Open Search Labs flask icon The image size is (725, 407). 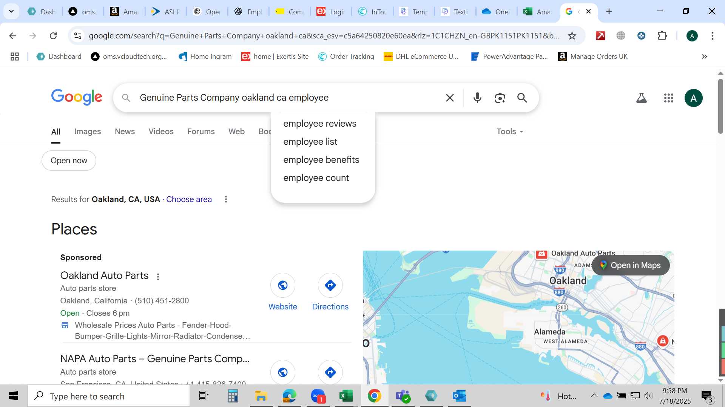(x=642, y=98)
